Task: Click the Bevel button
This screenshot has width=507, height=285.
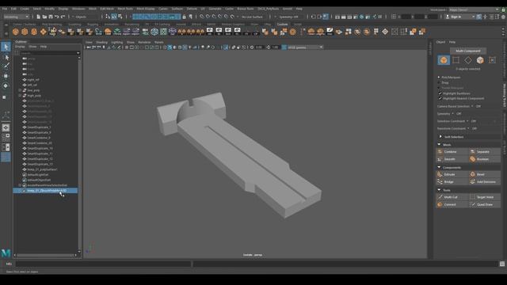Action: (x=484, y=174)
